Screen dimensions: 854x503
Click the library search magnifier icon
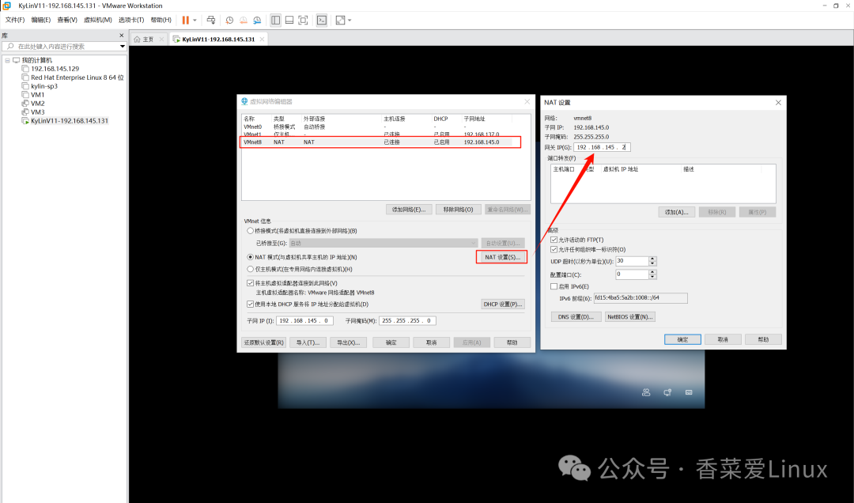9,47
